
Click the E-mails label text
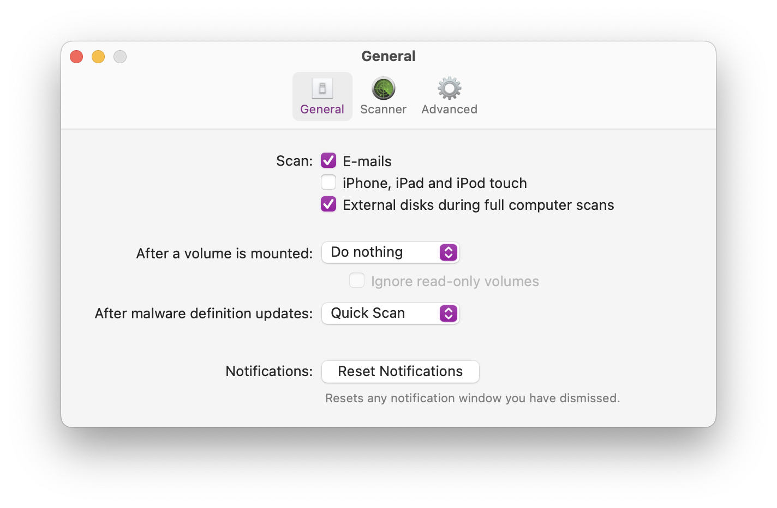367,161
